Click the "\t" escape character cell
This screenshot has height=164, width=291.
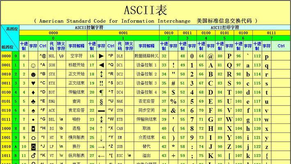pyautogui.click(x=61, y=137)
